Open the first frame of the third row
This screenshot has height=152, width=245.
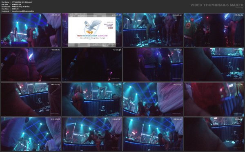click(x=31, y=99)
